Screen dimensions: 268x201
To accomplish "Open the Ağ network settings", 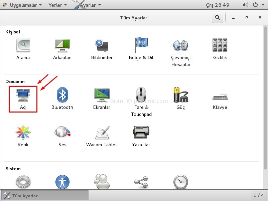I will [23, 99].
